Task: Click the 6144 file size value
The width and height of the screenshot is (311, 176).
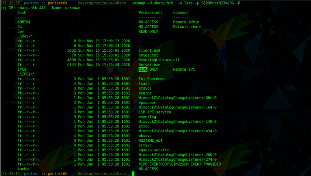Action: (x=71, y=65)
